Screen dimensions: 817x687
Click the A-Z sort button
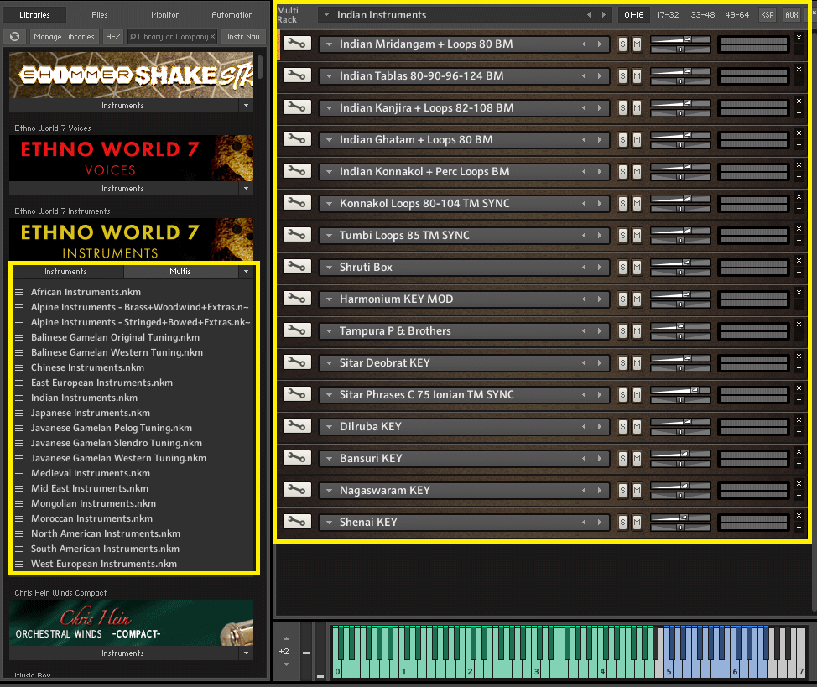pos(113,36)
